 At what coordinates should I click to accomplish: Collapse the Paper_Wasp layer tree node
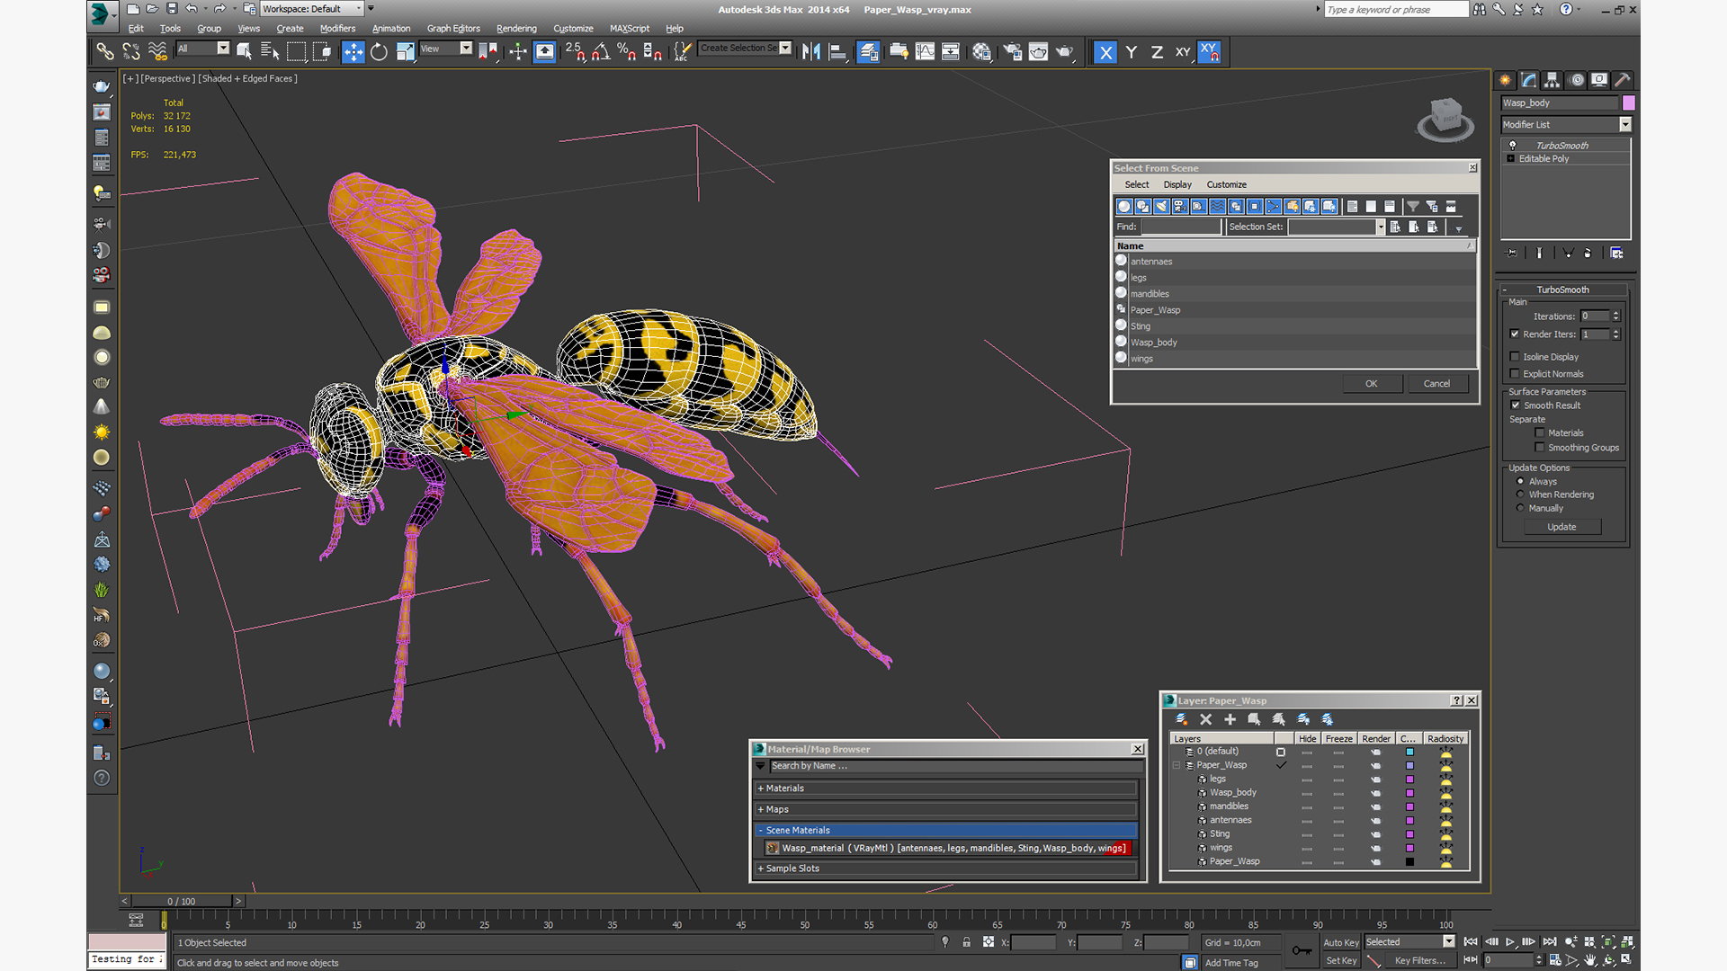coord(1177,766)
